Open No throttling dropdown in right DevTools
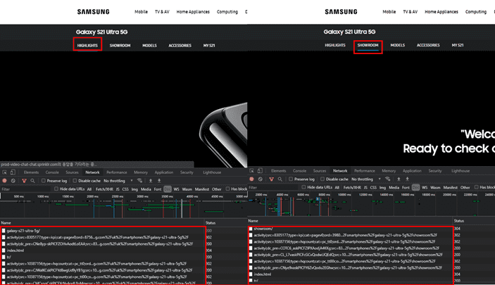This screenshot has height=285, width=495. pos(366,179)
